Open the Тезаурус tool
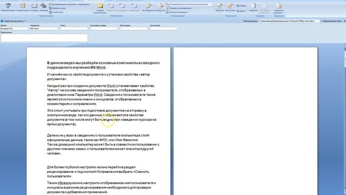 tap(35, 7)
